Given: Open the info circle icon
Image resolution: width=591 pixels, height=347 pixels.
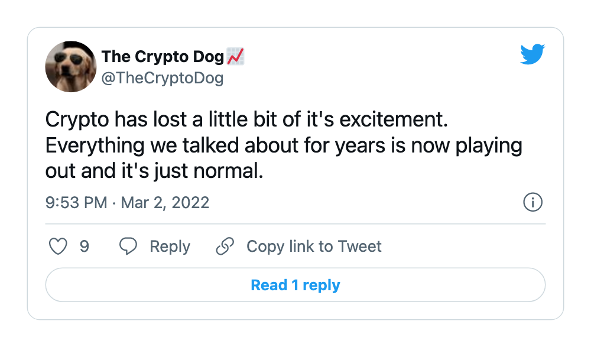Looking at the screenshot, I should tap(532, 202).
